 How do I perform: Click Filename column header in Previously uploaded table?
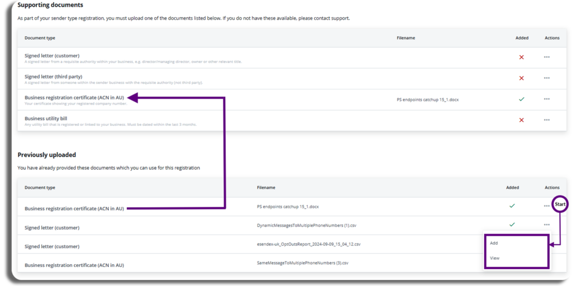(x=266, y=188)
